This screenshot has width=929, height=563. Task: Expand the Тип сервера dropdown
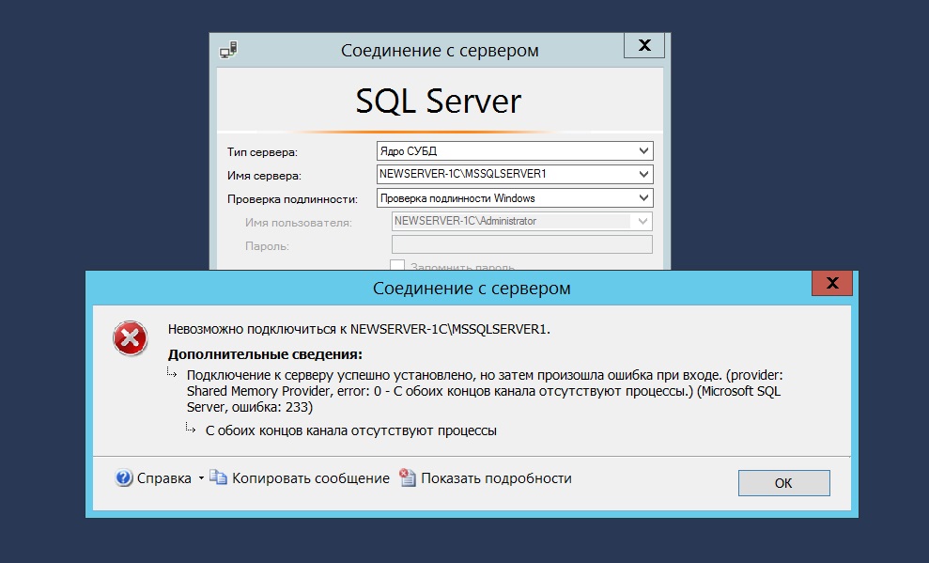(643, 151)
